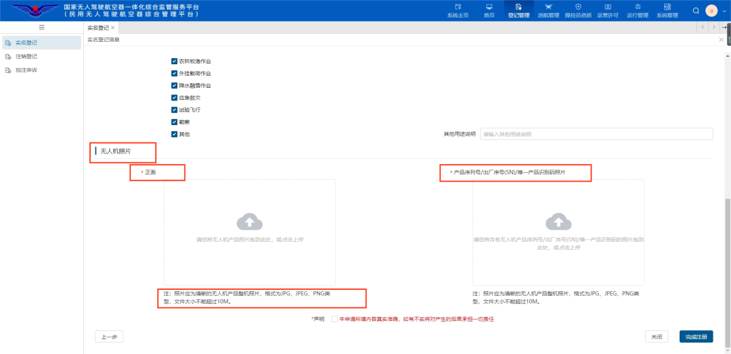This screenshot has height=354, width=731.
Task: Uncheck 试验飞行 checkbox
Action: pos(175,110)
